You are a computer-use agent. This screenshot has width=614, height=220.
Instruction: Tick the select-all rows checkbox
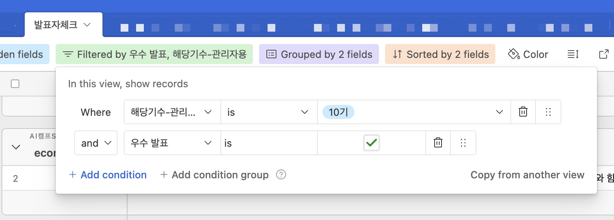(15, 84)
